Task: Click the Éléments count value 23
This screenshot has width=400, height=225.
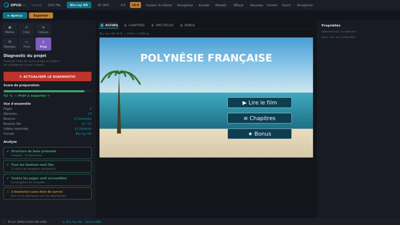Action: (89, 114)
